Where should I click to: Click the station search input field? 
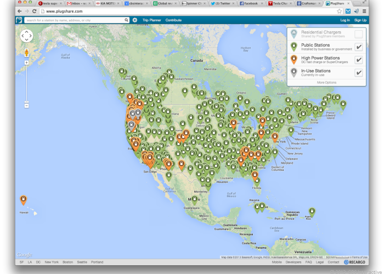coord(75,20)
